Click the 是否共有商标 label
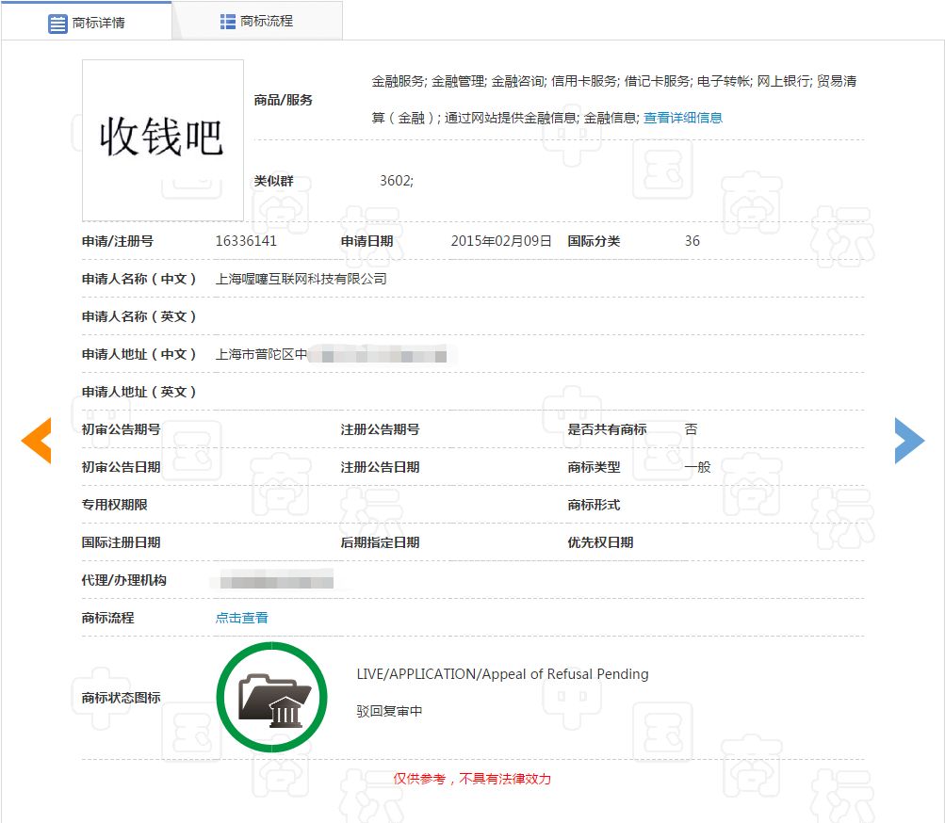Viewport: 945px width, 823px height. (x=607, y=429)
